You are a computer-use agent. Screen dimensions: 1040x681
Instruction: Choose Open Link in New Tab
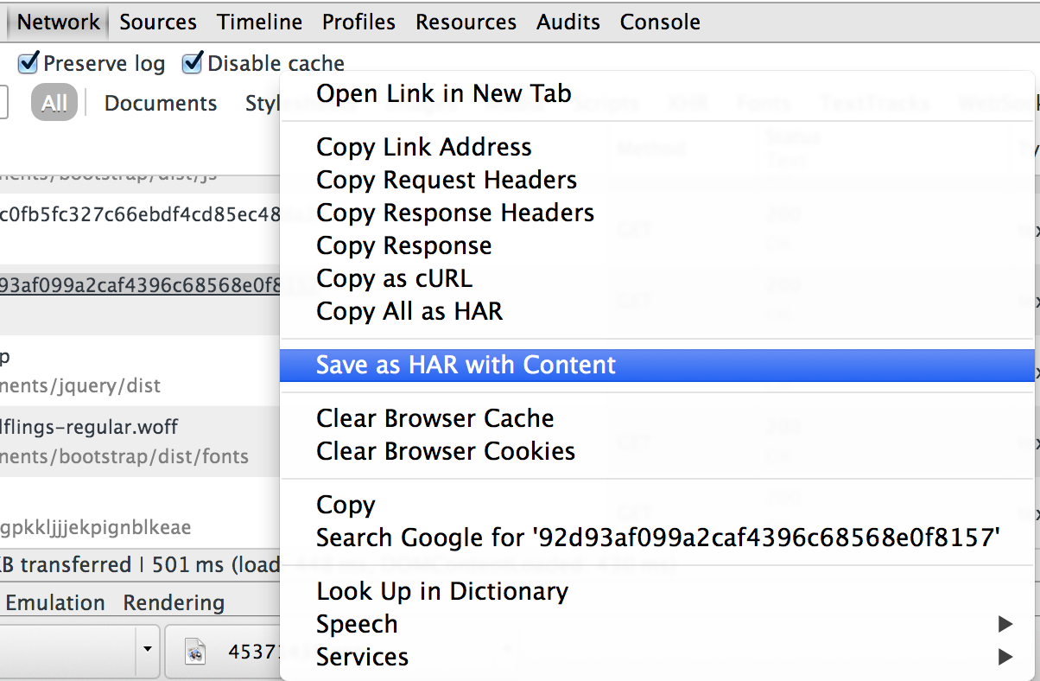point(443,93)
